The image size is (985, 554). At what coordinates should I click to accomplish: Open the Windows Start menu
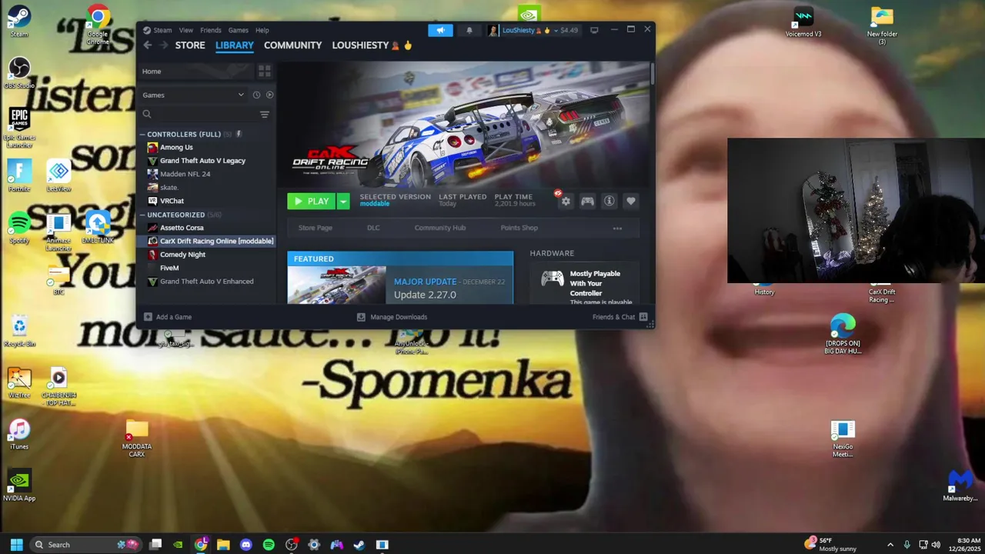(x=16, y=545)
